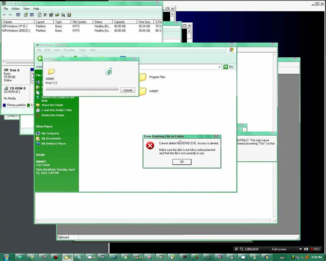Click the Go button next to the address bar
The width and height of the screenshot is (326, 261).
click(x=228, y=67)
